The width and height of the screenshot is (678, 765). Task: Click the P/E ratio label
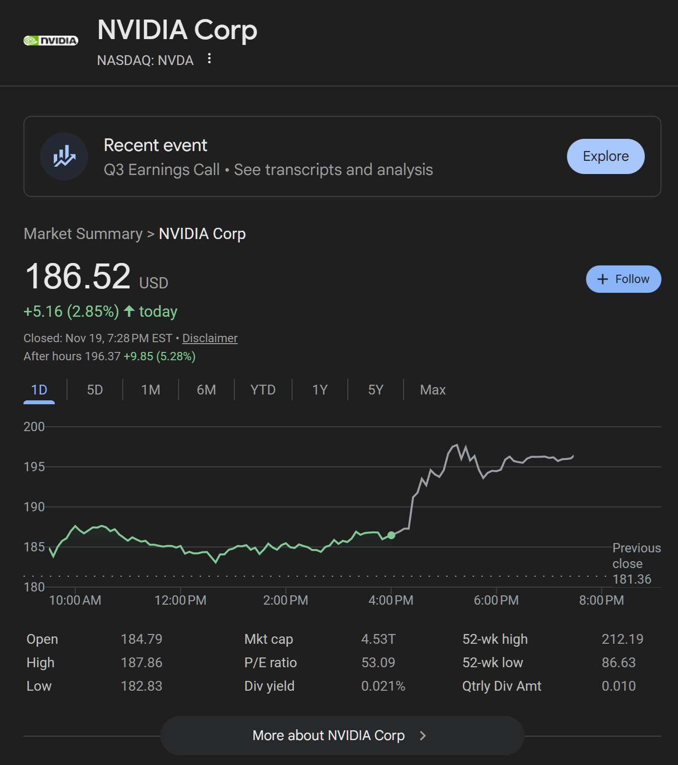(271, 663)
